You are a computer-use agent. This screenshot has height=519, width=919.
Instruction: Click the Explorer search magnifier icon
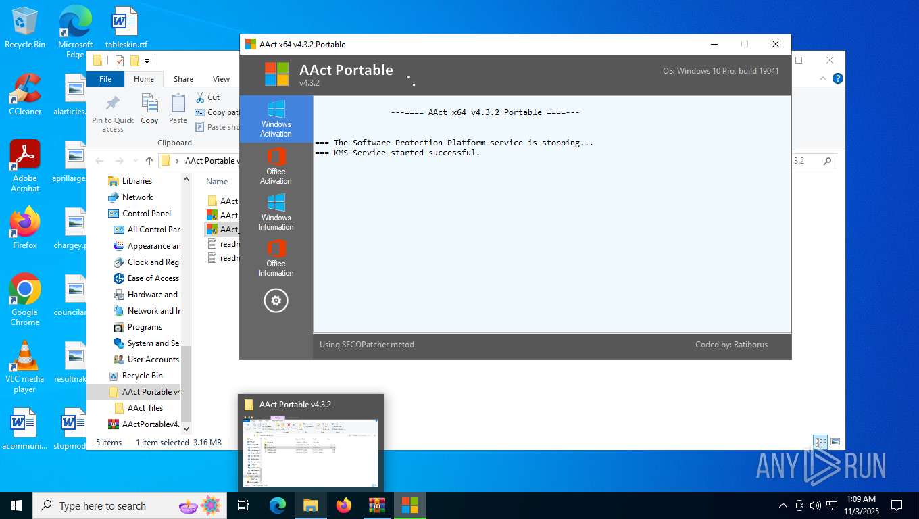827,161
